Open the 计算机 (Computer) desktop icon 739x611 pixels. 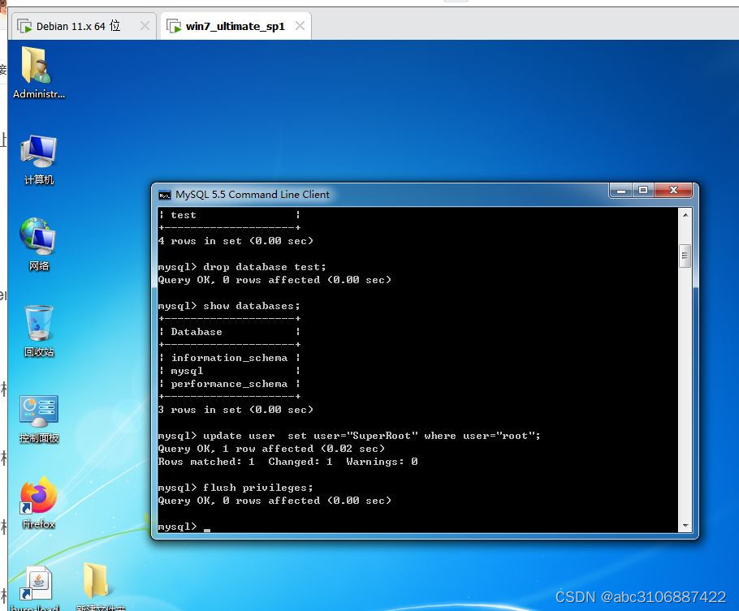39,160
